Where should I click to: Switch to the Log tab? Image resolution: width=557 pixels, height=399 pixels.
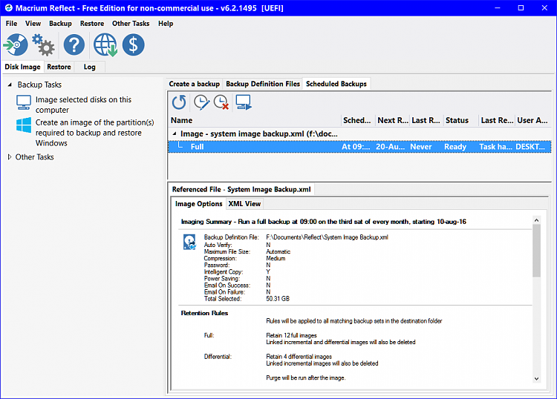90,67
